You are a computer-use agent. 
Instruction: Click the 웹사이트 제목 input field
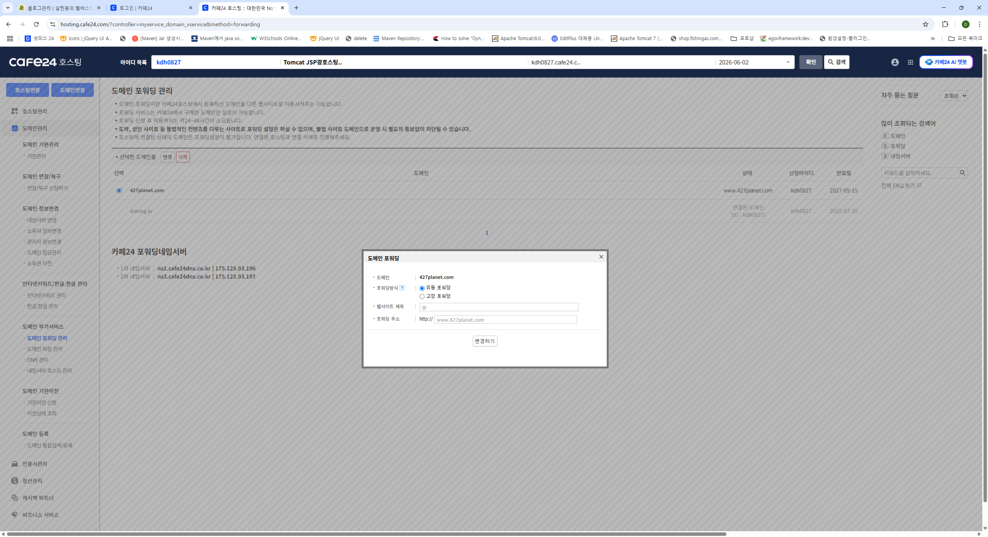(x=499, y=307)
